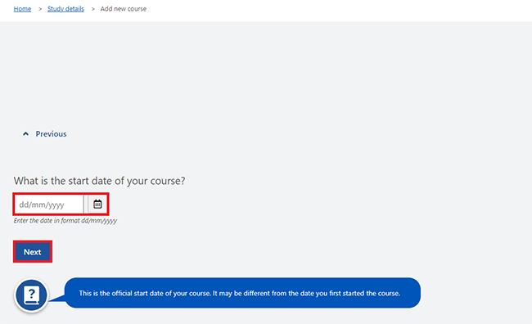Focus the course start date input field

pyautogui.click(x=49, y=205)
